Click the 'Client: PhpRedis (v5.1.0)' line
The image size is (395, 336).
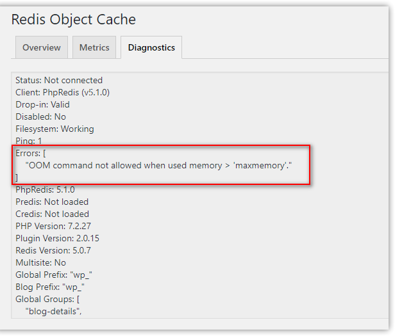click(63, 92)
